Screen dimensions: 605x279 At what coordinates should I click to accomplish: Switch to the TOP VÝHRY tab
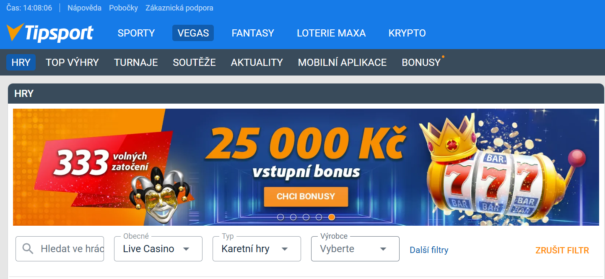pyautogui.click(x=72, y=63)
